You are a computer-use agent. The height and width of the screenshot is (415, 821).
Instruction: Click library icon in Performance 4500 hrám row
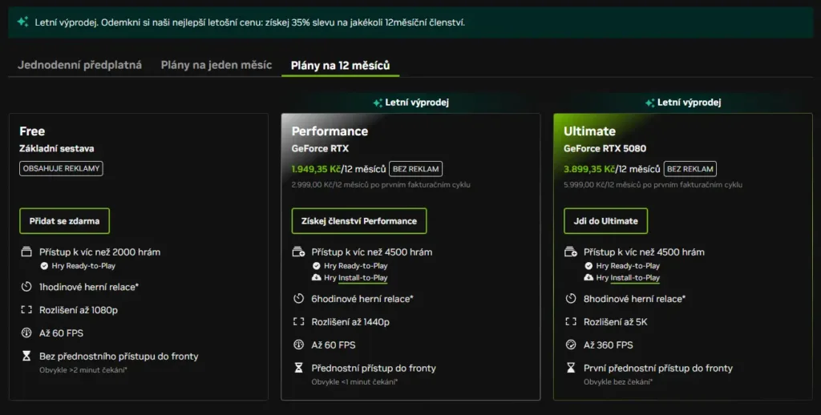(x=298, y=252)
